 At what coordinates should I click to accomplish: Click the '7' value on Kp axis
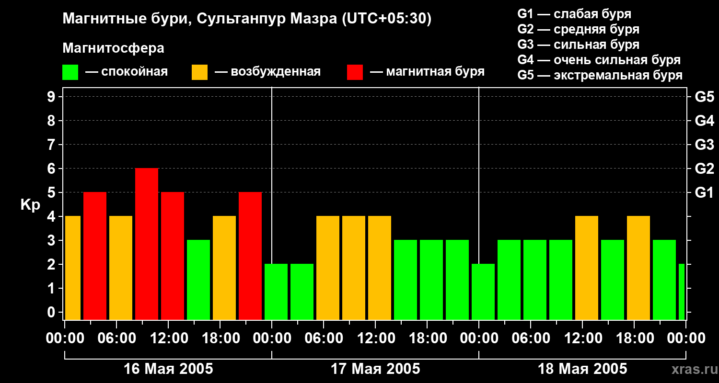pyautogui.click(x=52, y=145)
